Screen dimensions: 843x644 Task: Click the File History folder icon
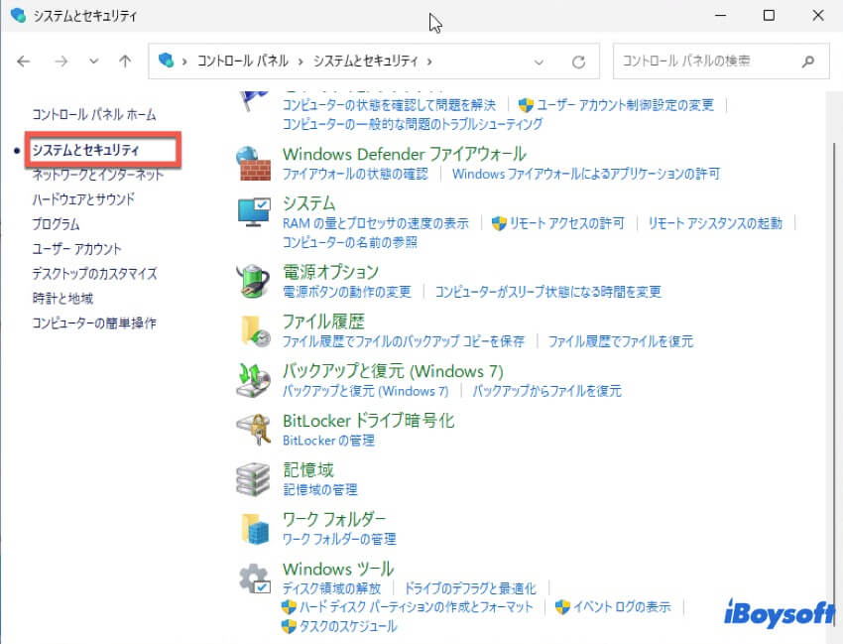click(252, 330)
